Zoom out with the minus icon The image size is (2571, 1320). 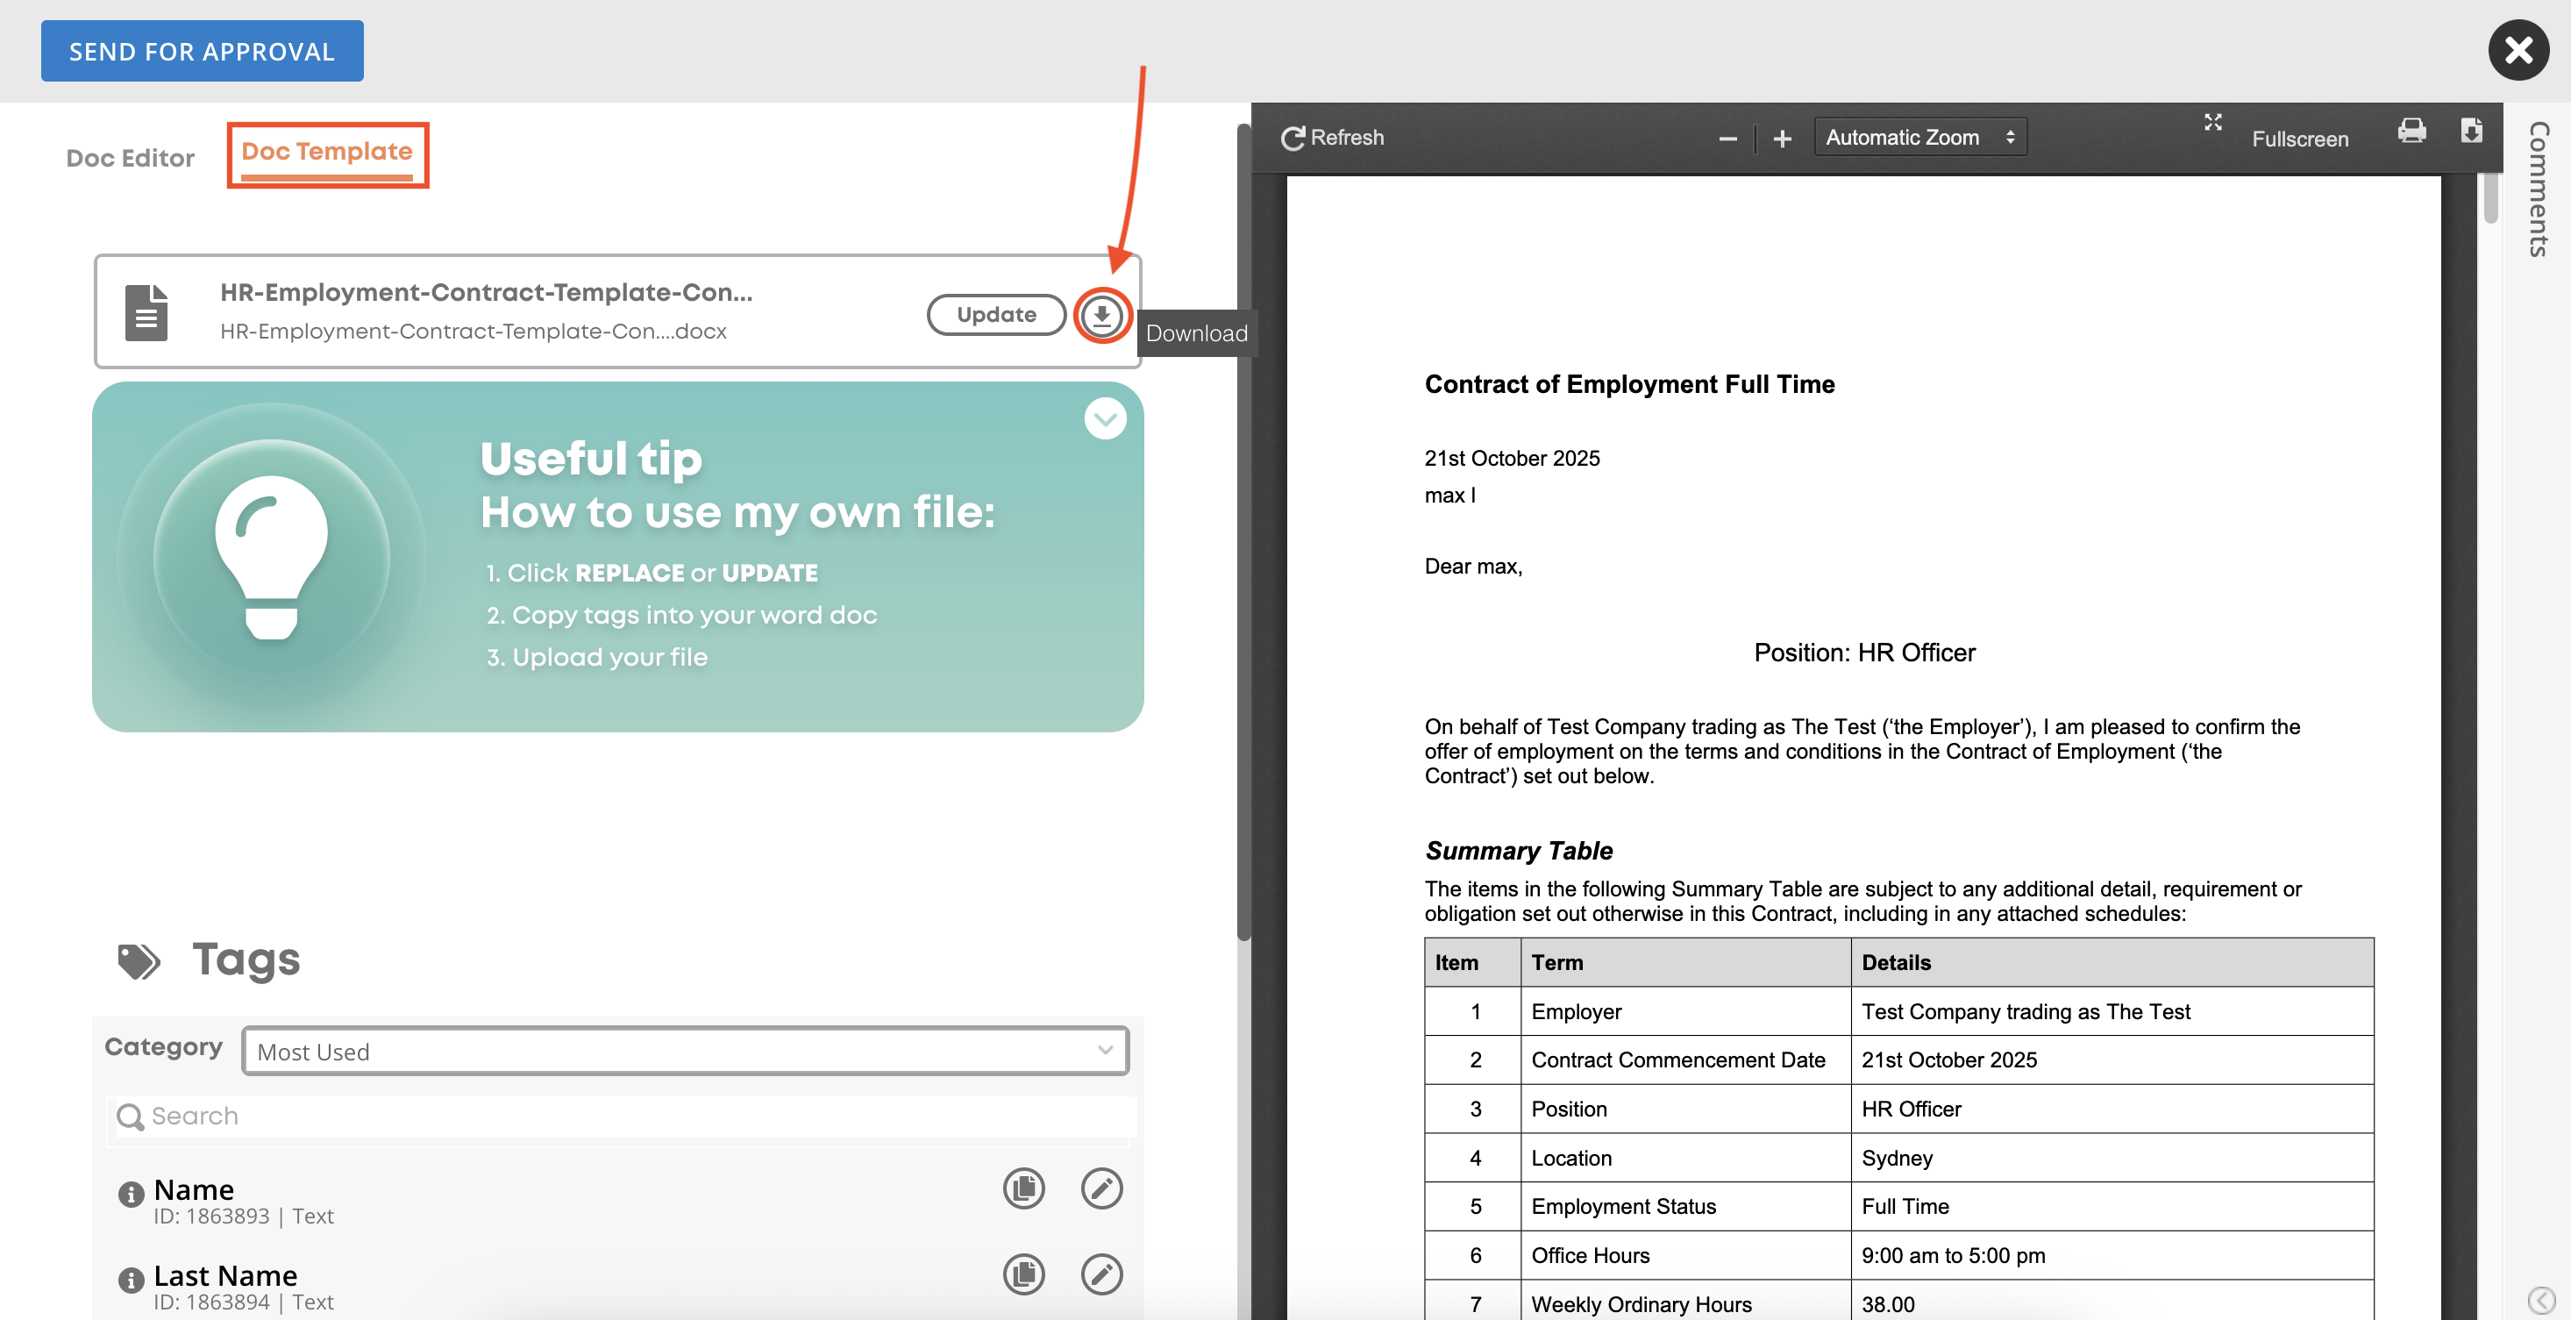tap(1727, 139)
